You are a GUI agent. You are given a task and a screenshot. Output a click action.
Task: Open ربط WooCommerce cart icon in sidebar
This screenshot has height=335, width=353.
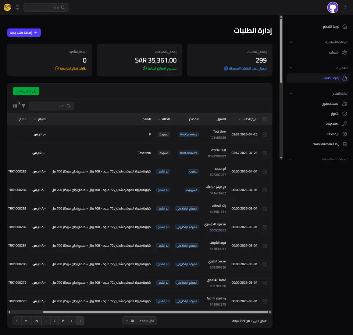pos(345,144)
